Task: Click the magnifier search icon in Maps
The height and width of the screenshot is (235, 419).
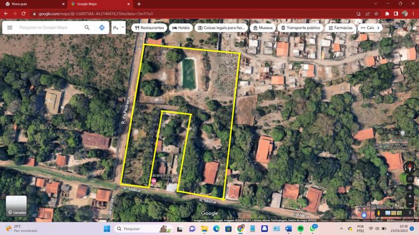Action: point(87,27)
